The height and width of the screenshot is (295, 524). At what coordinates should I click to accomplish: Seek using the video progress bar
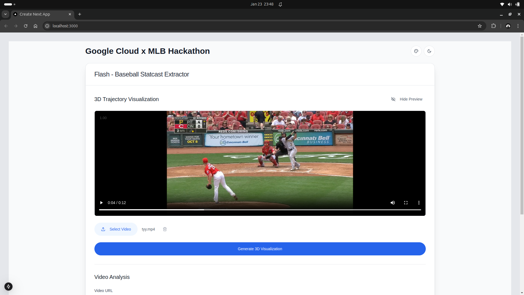pos(260,210)
